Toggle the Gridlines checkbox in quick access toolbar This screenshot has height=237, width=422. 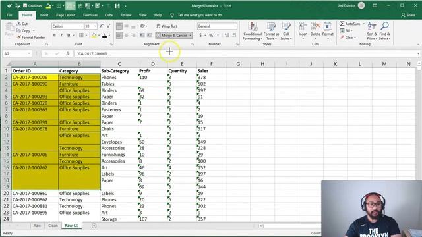(25, 6)
